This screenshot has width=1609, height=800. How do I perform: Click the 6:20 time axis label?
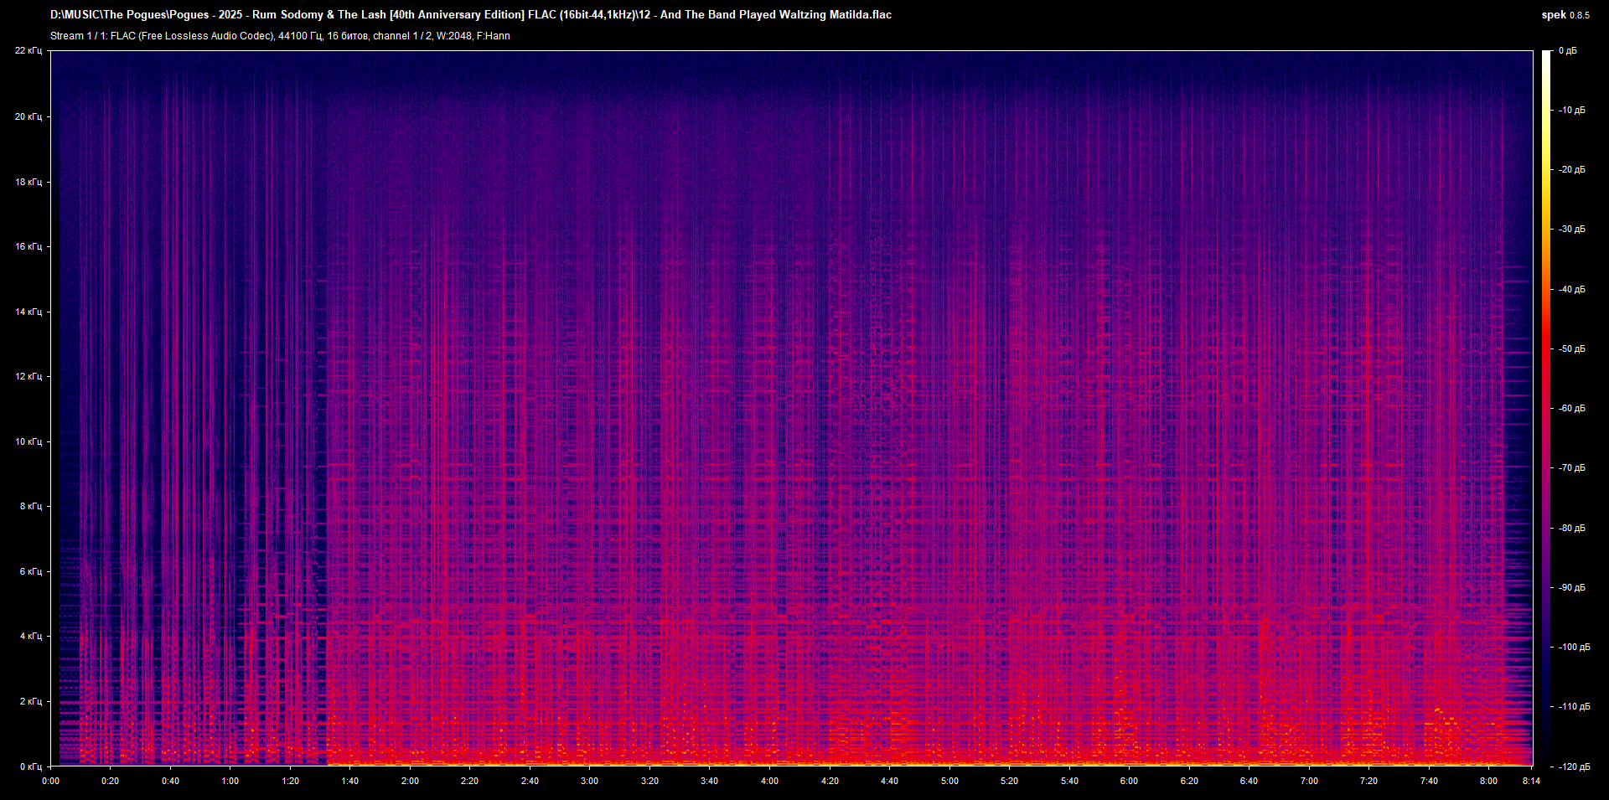tap(1189, 781)
